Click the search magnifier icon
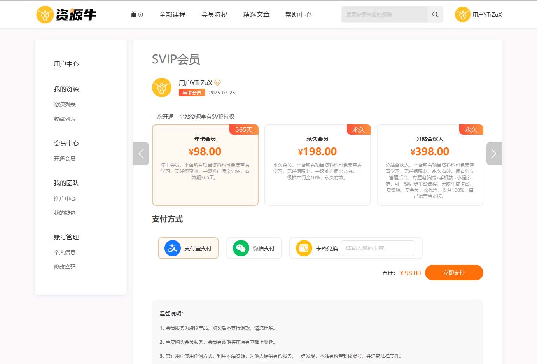 point(435,14)
